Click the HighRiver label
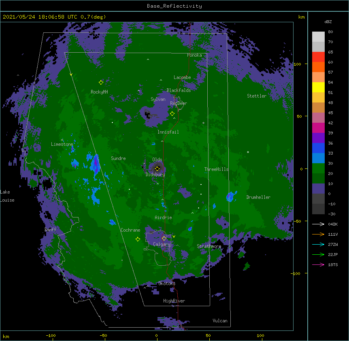Viewport: 349px width, 341px height. [174, 301]
